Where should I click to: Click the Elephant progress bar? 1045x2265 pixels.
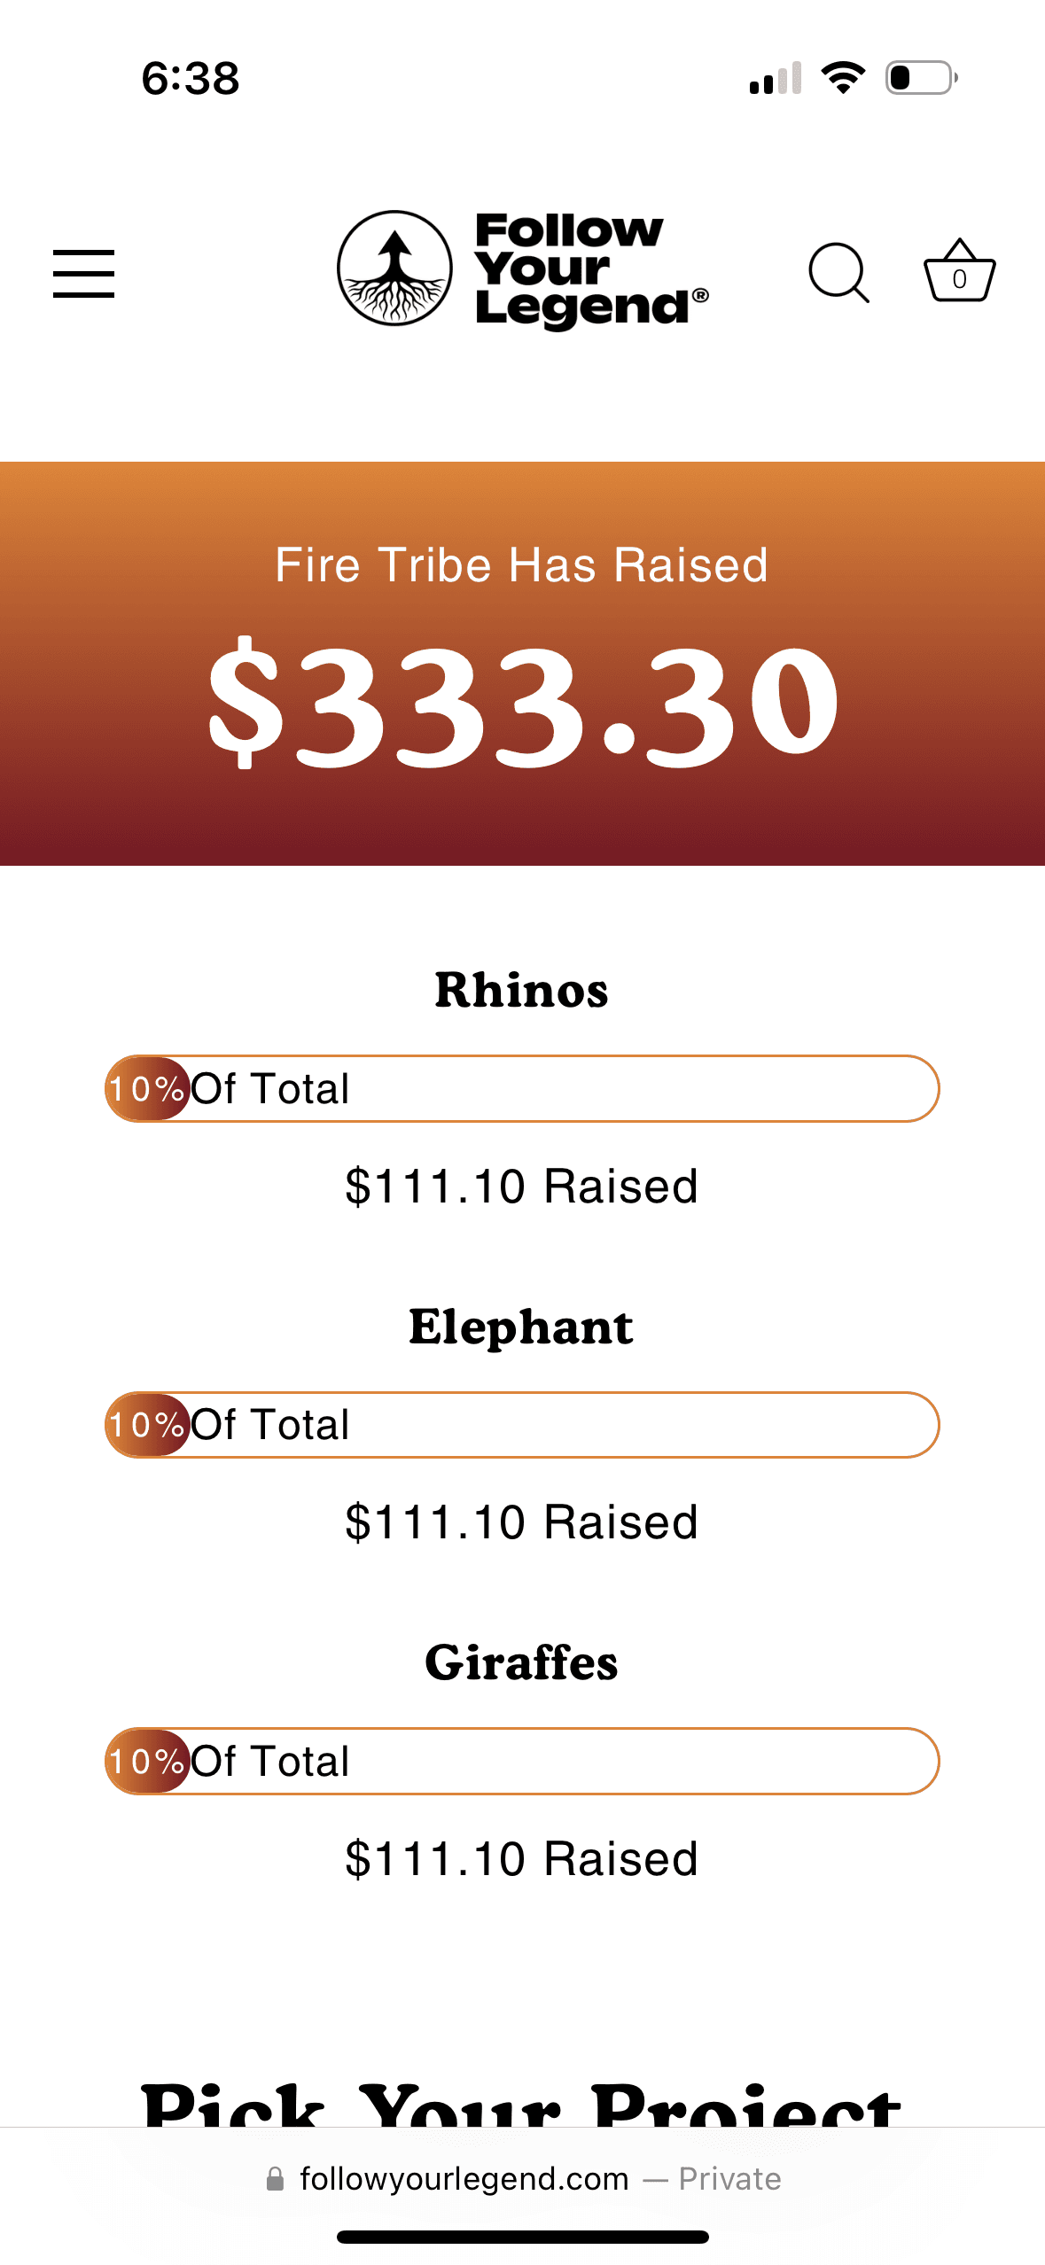[x=522, y=1425]
